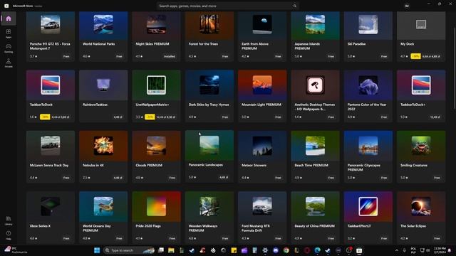Image resolution: width=456 pixels, height=256 pixels.
Task: Open the taskbar clock and date
Action: click(x=440, y=250)
